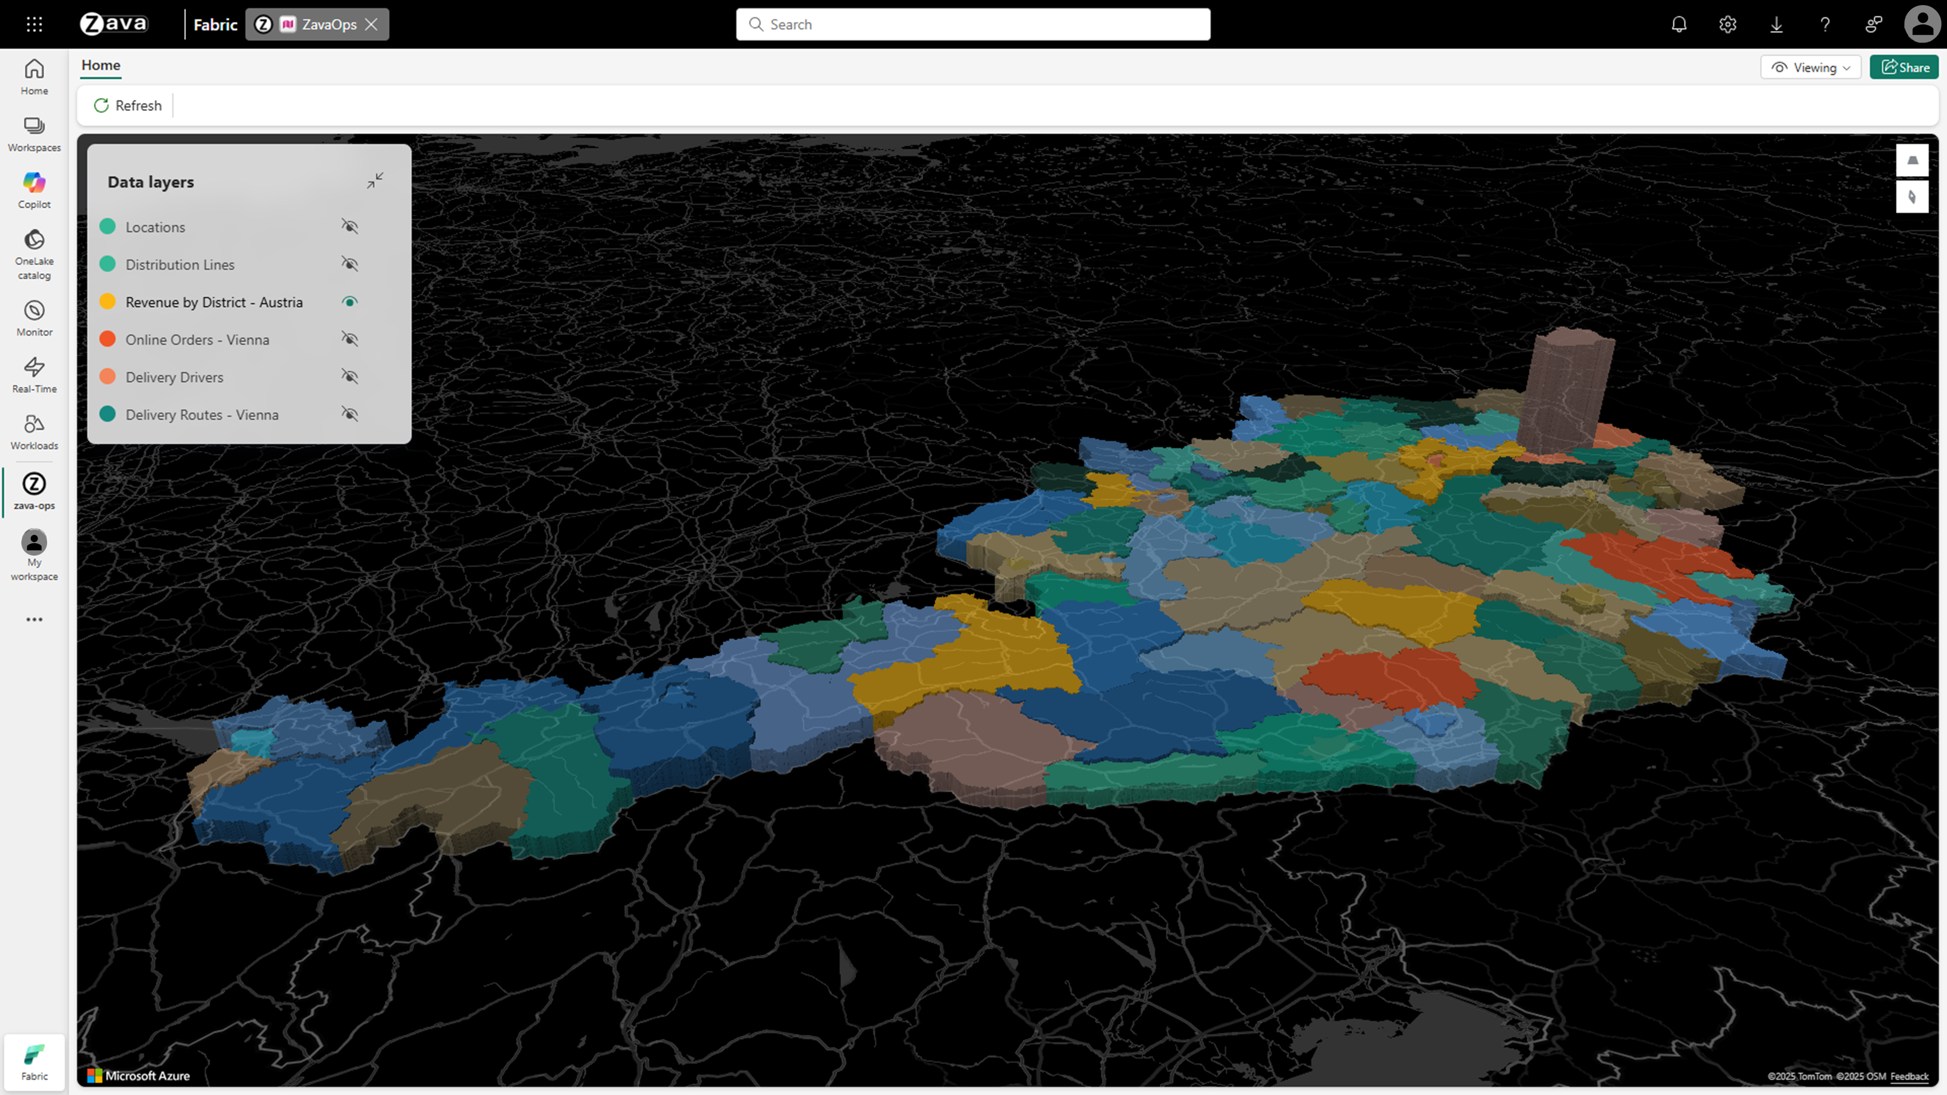This screenshot has width=1947, height=1095.
Task: Reset map compass rotation control
Action: [1912, 197]
